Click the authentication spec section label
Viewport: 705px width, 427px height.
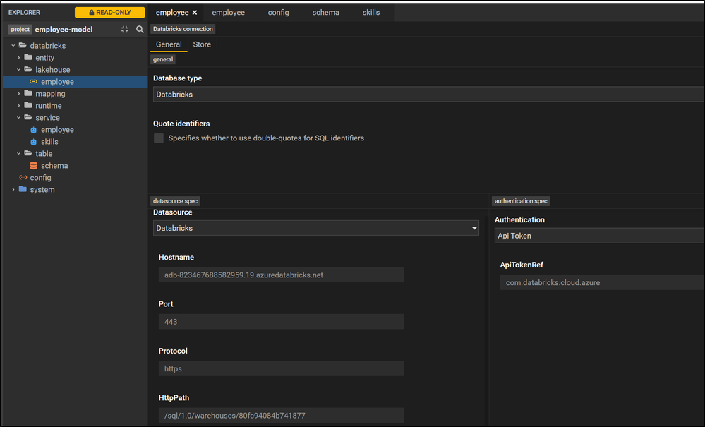click(521, 201)
